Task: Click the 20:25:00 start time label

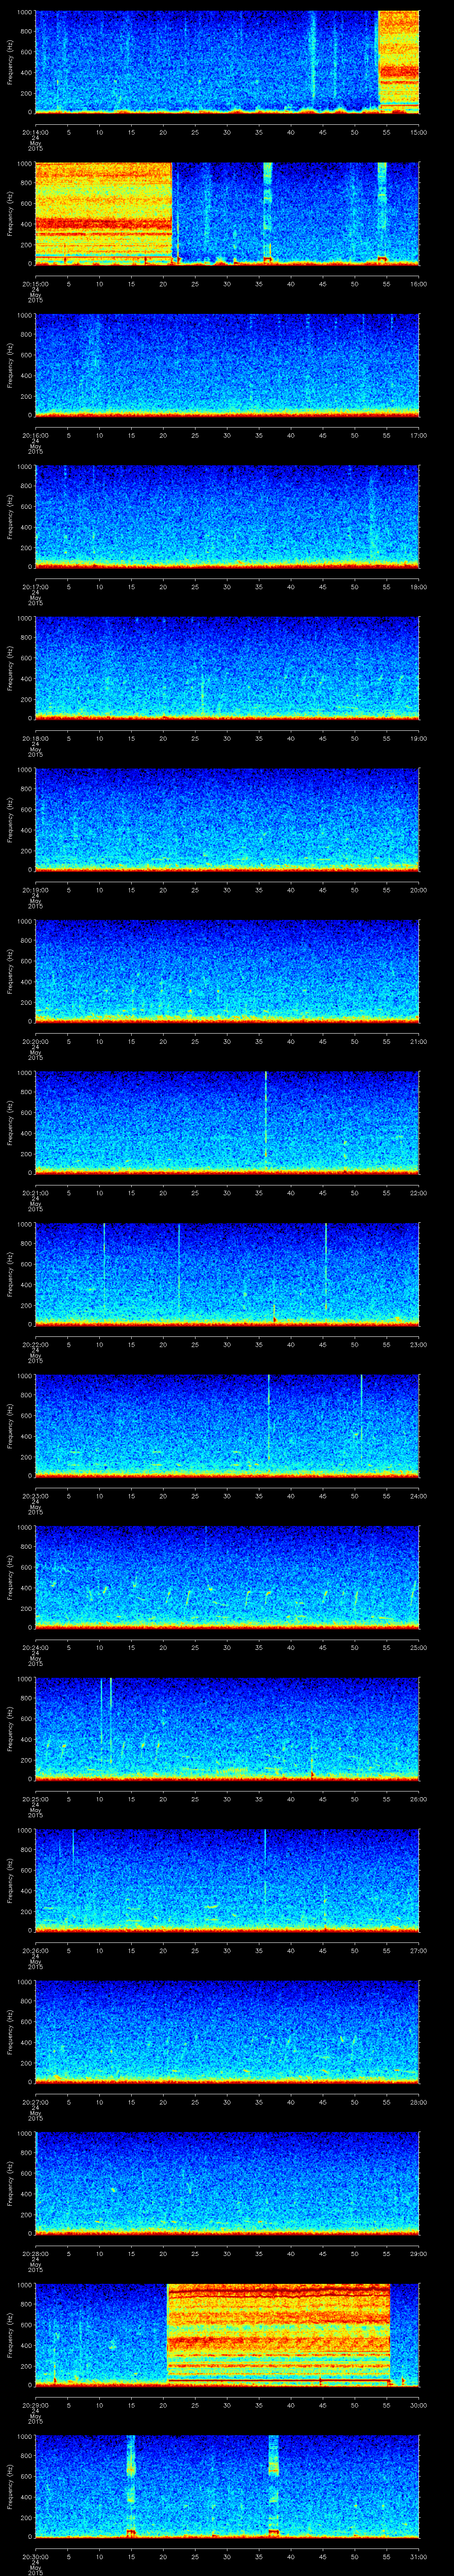Action: click(x=35, y=1799)
